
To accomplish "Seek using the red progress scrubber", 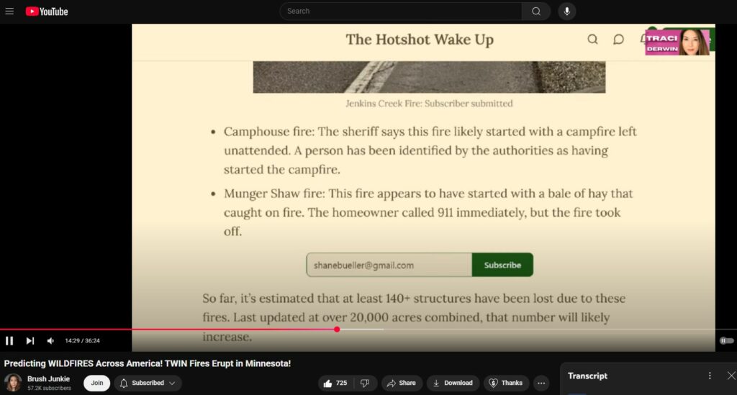I will 337,330.
